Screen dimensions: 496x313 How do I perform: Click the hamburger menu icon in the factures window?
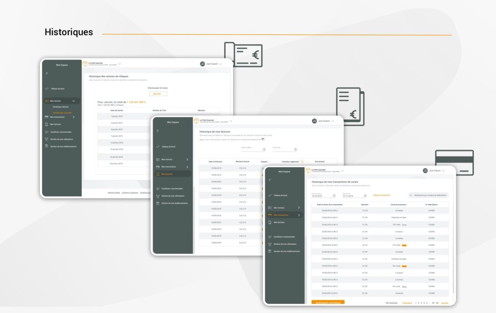pyautogui.click(x=158, y=131)
